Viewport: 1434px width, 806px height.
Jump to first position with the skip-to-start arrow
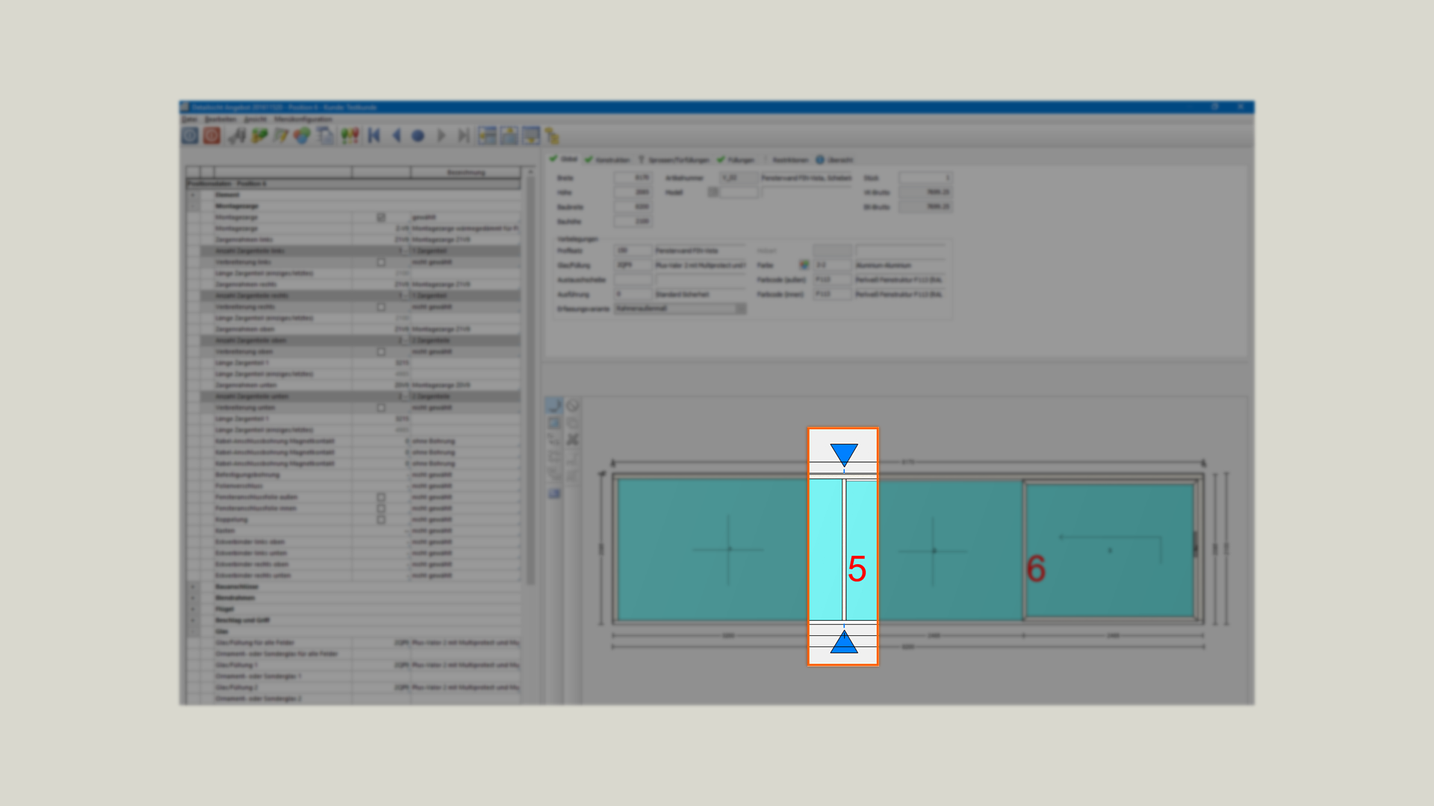coord(374,135)
